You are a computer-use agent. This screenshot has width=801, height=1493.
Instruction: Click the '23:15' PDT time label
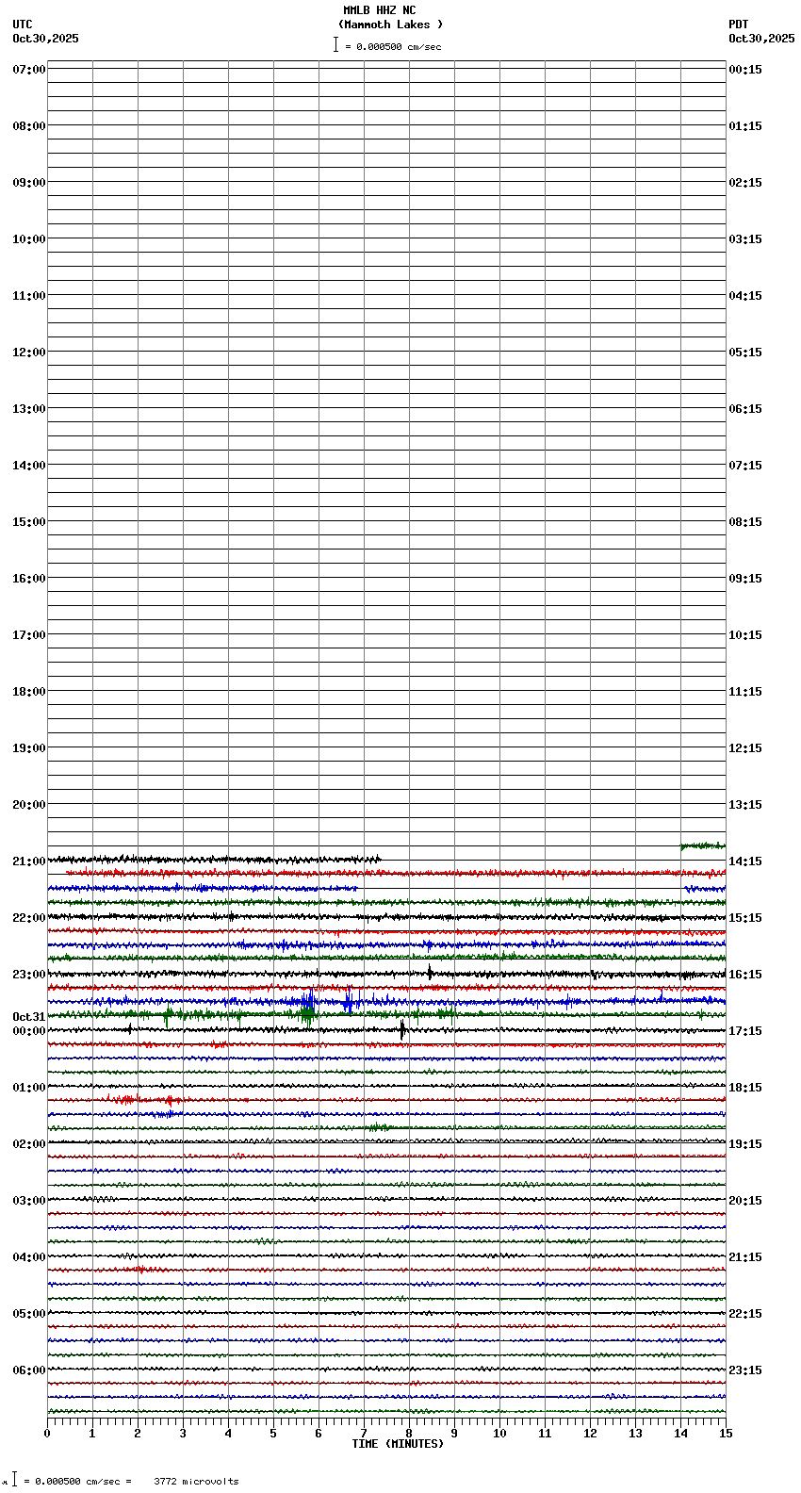point(745,1370)
